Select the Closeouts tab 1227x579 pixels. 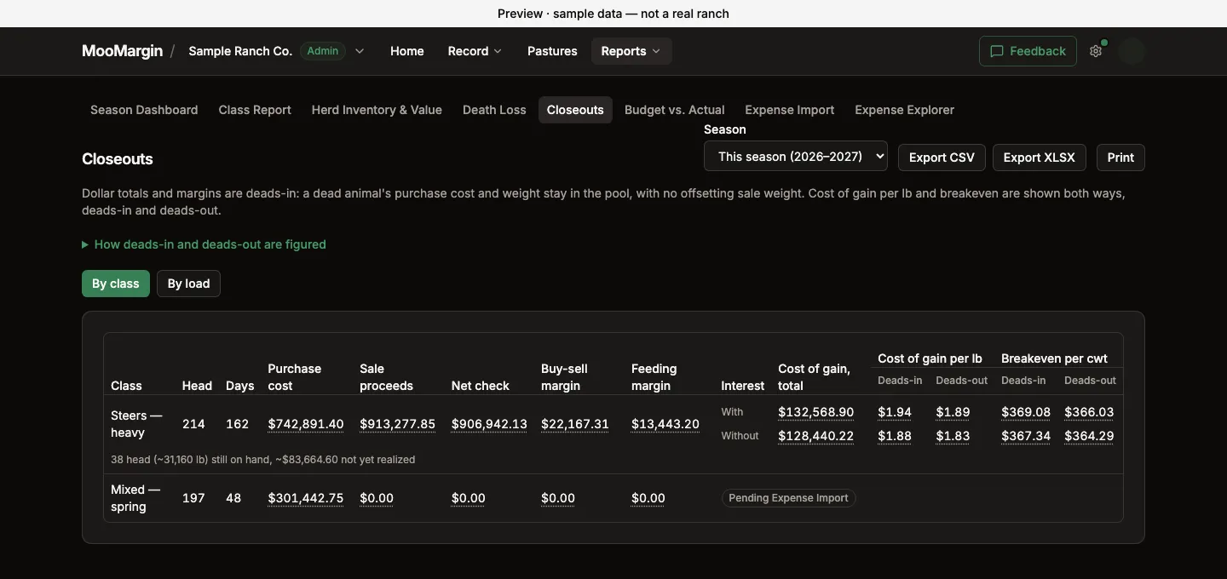[575, 110]
